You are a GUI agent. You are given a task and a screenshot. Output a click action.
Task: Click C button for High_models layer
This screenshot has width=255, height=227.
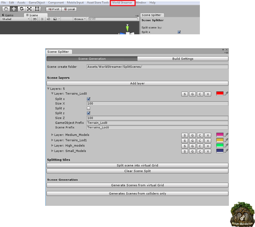click(200, 146)
